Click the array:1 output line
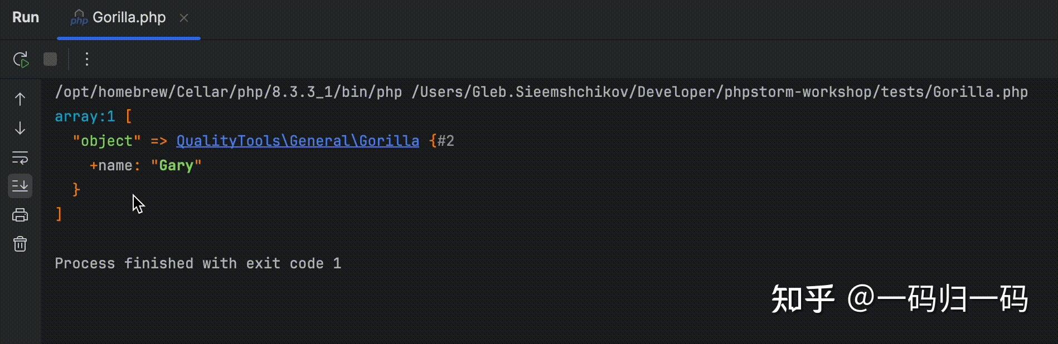The image size is (1058, 344). [85, 116]
